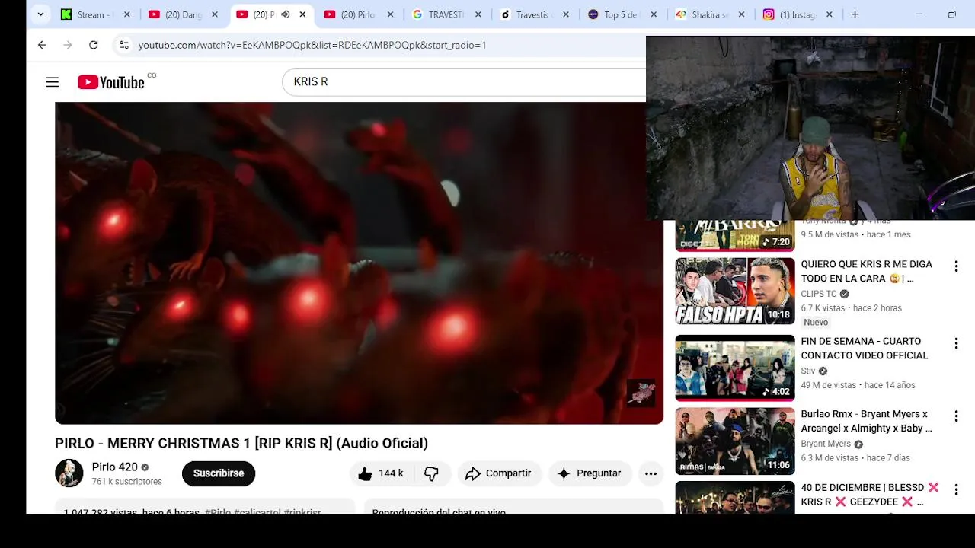Open options for 'FIN DE SEMANA' video
The height and width of the screenshot is (548, 975).
coord(956,343)
